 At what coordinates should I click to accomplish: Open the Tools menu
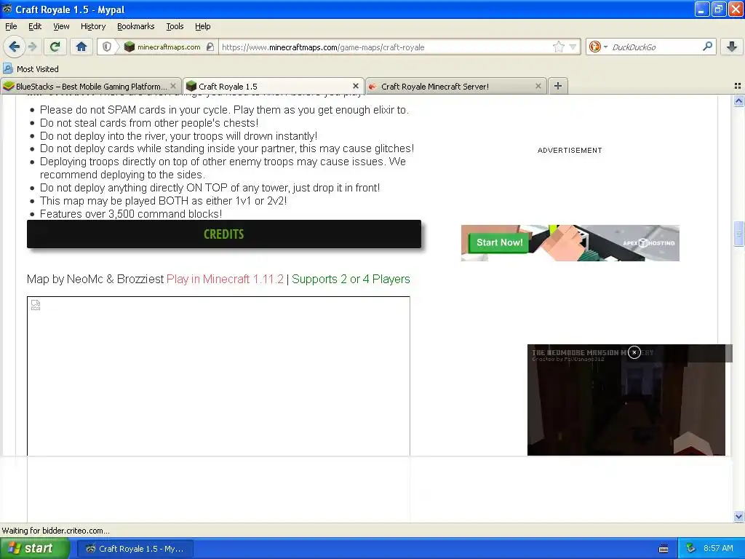tap(175, 26)
